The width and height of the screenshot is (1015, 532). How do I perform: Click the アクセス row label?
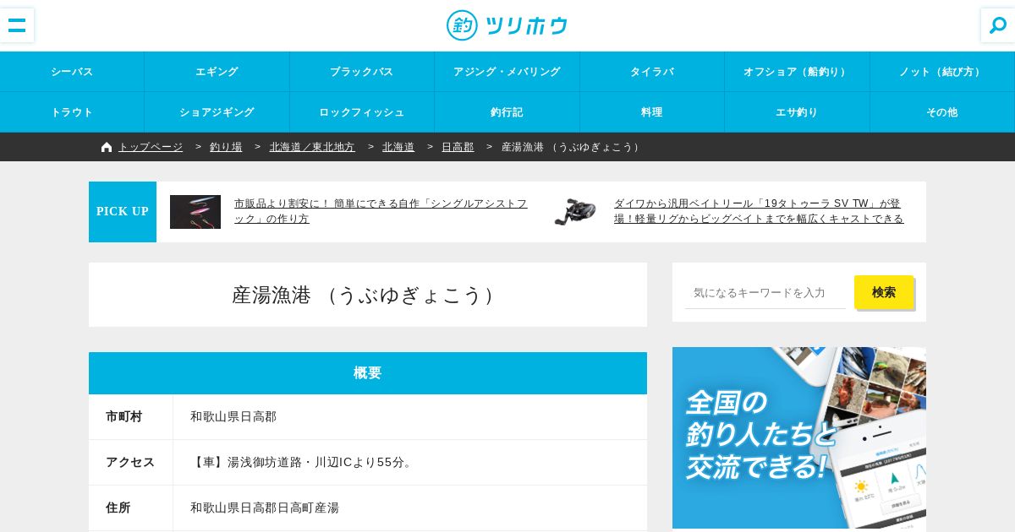(x=130, y=463)
